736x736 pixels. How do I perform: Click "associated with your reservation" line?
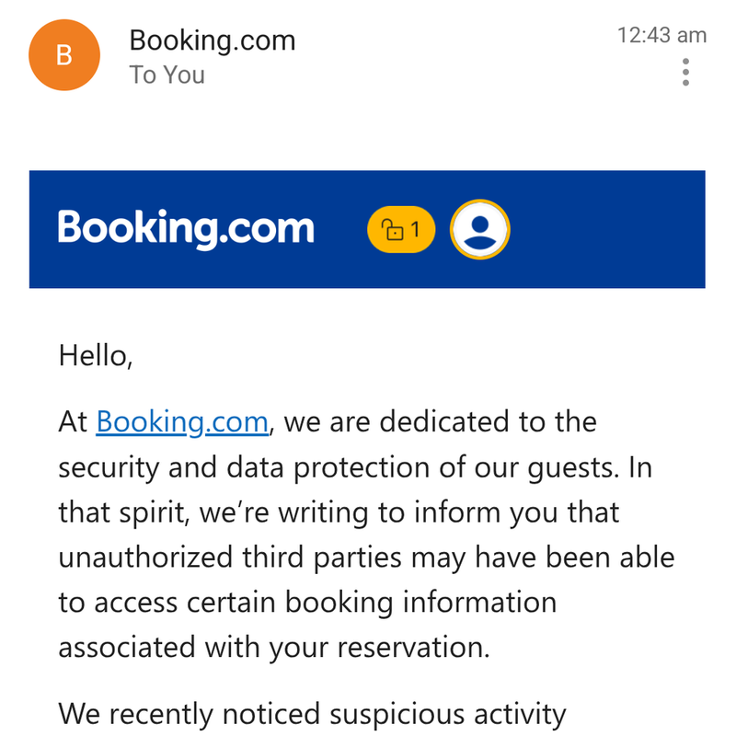click(272, 648)
